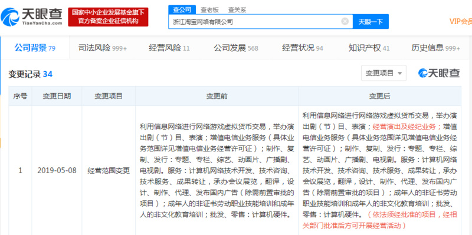The image size is (472, 235).
Task: Clear the search box with the X icon
Action: pos(345,21)
